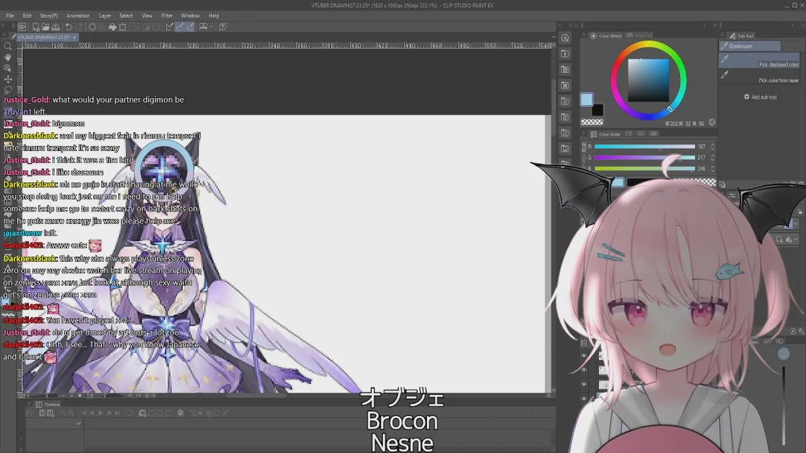This screenshot has width=806, height=453.
Task: Click the Clear (dotted circle) icon
Action: (x=92, y=27)
